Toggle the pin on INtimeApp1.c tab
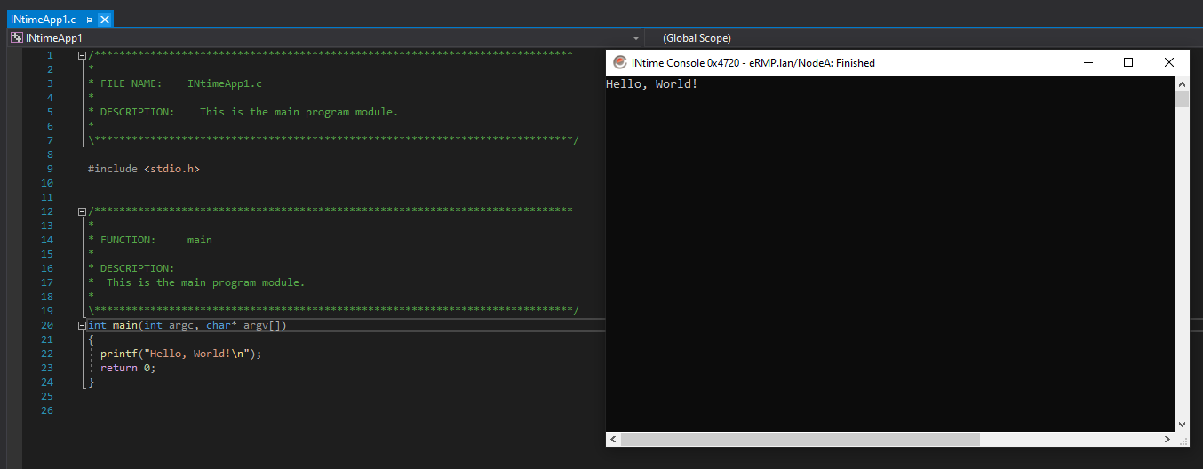 89,20
